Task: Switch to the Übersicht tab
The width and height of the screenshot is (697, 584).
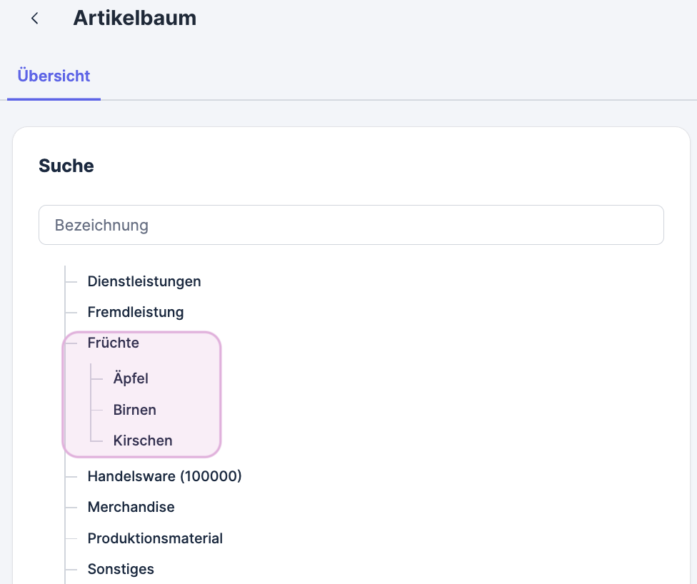Action: coord(54,76)
